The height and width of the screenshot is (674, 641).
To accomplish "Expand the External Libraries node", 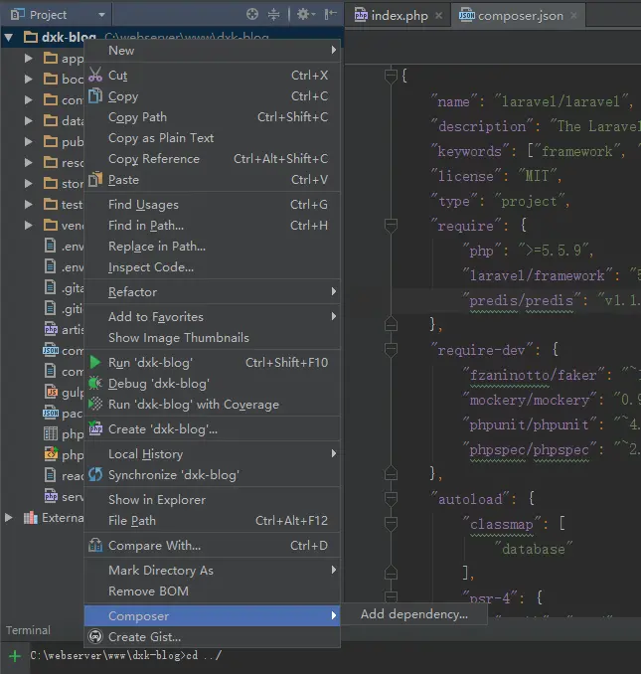I will (x=9, y=518).
